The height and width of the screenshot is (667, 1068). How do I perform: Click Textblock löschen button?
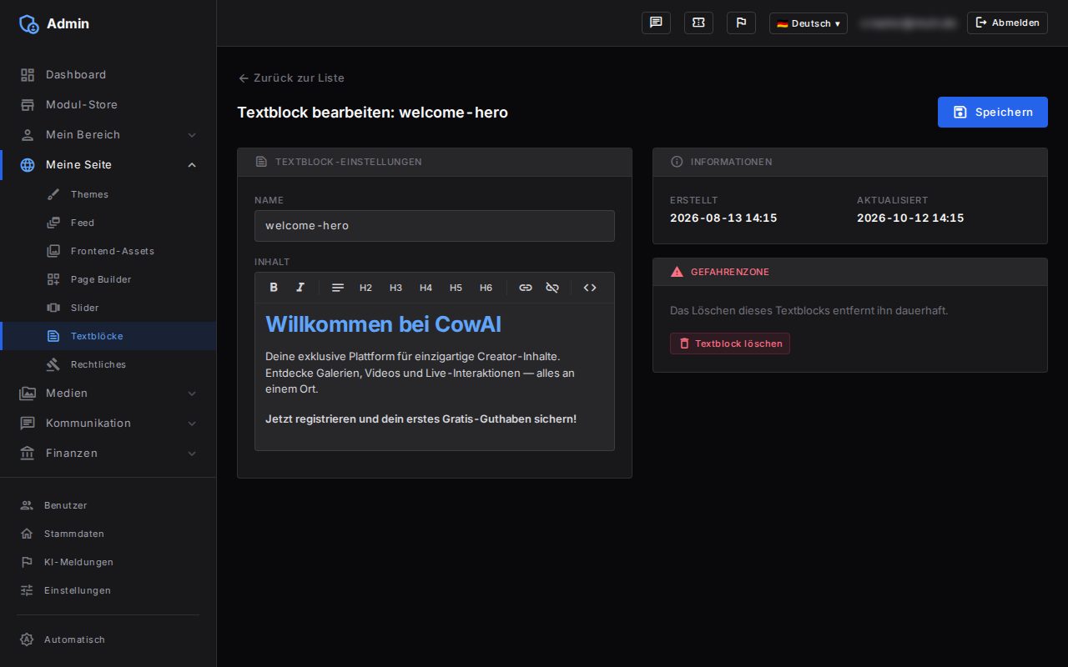(730, 344)
